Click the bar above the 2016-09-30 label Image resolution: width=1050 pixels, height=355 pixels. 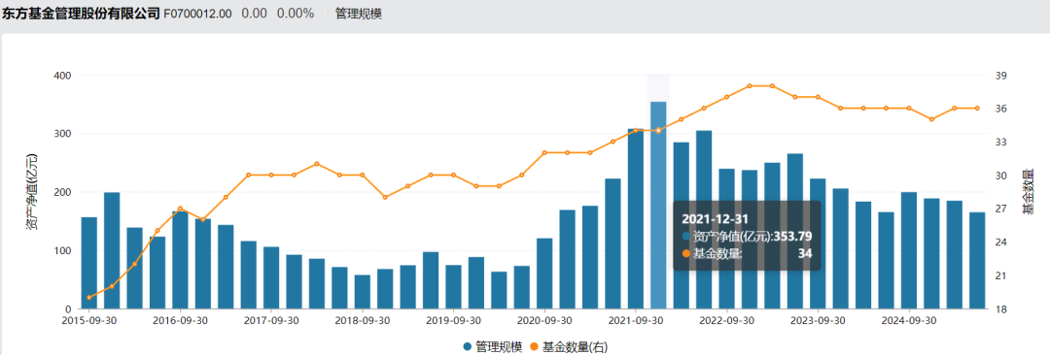click(x=180, y=260)
